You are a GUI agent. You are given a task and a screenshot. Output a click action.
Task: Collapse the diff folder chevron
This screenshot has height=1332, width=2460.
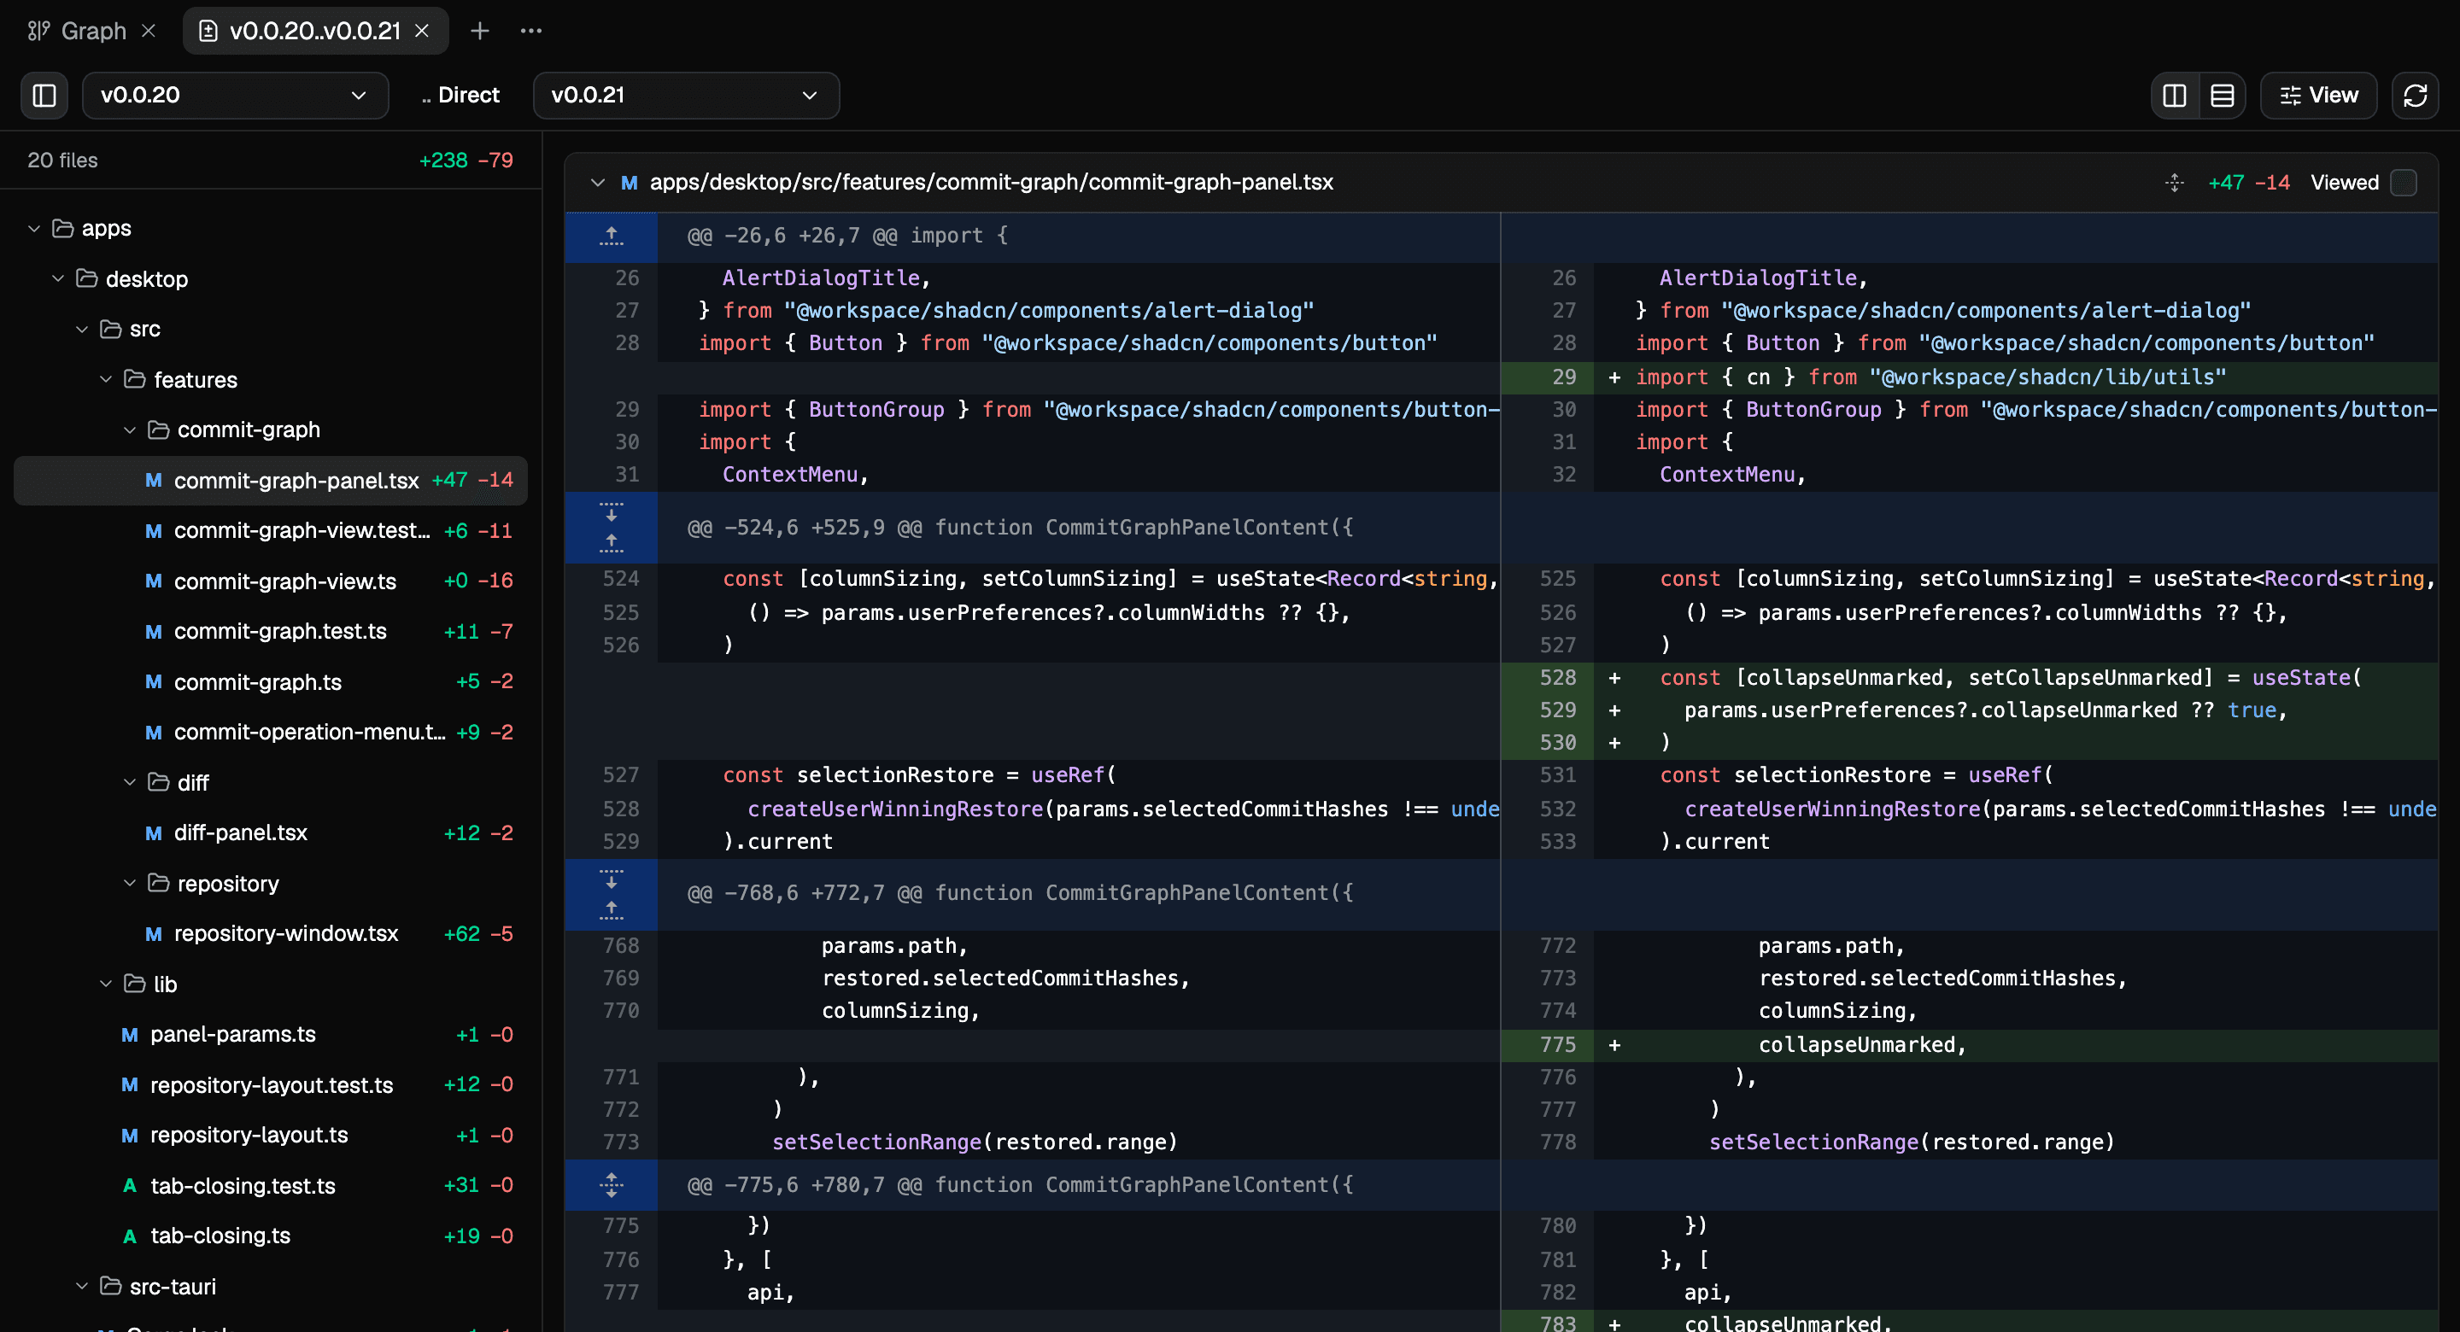click(130, 782)
